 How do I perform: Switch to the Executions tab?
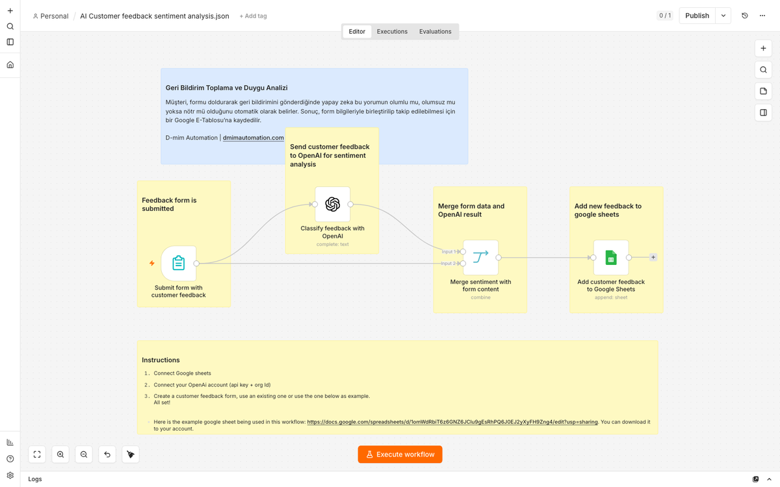pyautogui.click(x=392, y=31)
